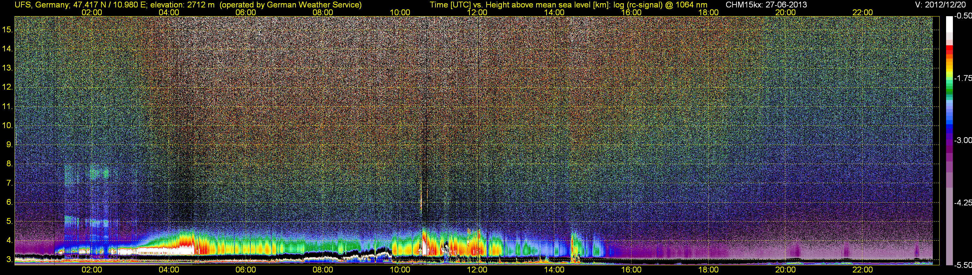The image size is (972, 275).
Task: Click the height axis label '14.'
Action: tap(7, 49)
